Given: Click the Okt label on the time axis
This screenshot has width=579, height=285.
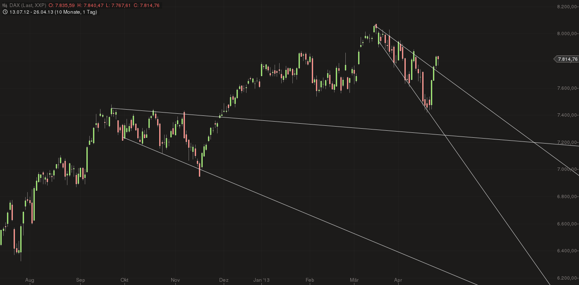Looking at the screenshot, I should tap(124, 280).
